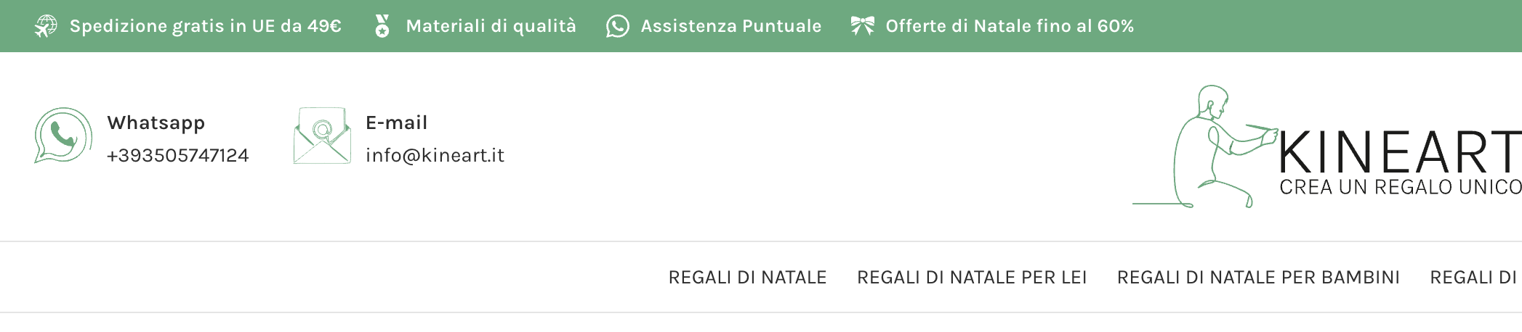This screenshot has width=1522, height=332.
Task: Click the Christmas bow ribbon icon
Action: tap(862, 26)
